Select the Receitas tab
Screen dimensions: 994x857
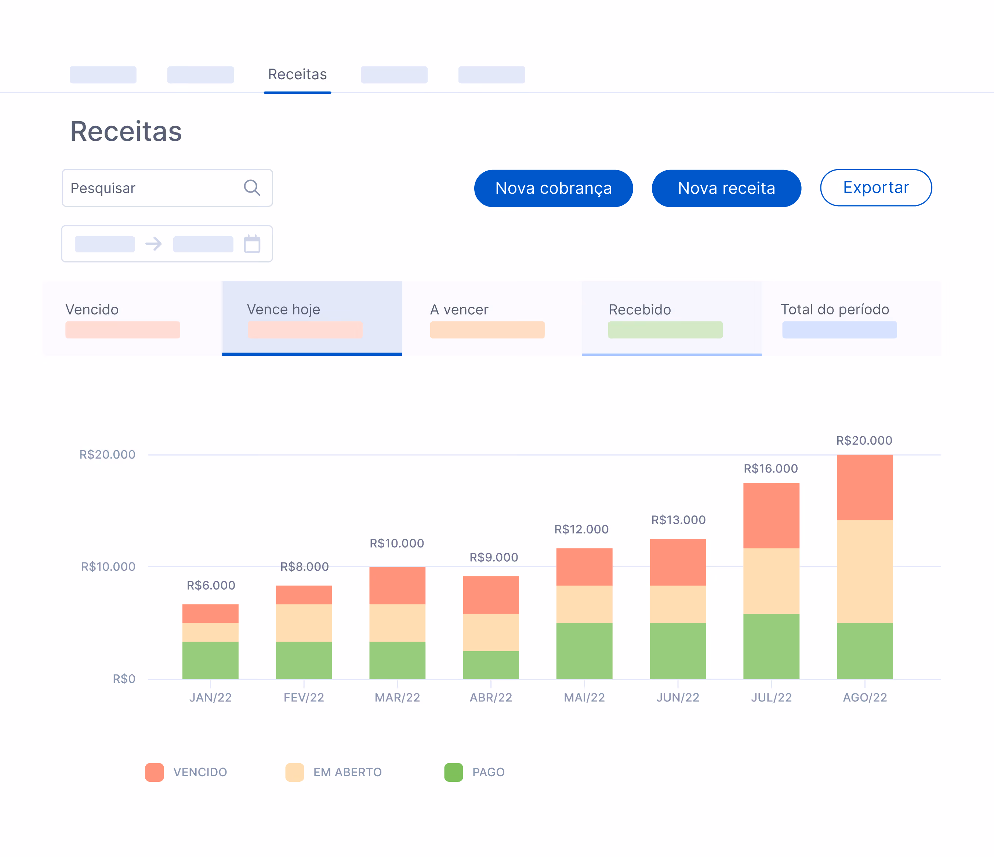pyautogui.click(x=297, y=74)
